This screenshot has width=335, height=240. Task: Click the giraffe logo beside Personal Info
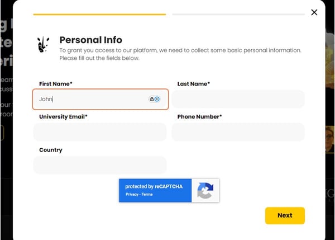42,44
